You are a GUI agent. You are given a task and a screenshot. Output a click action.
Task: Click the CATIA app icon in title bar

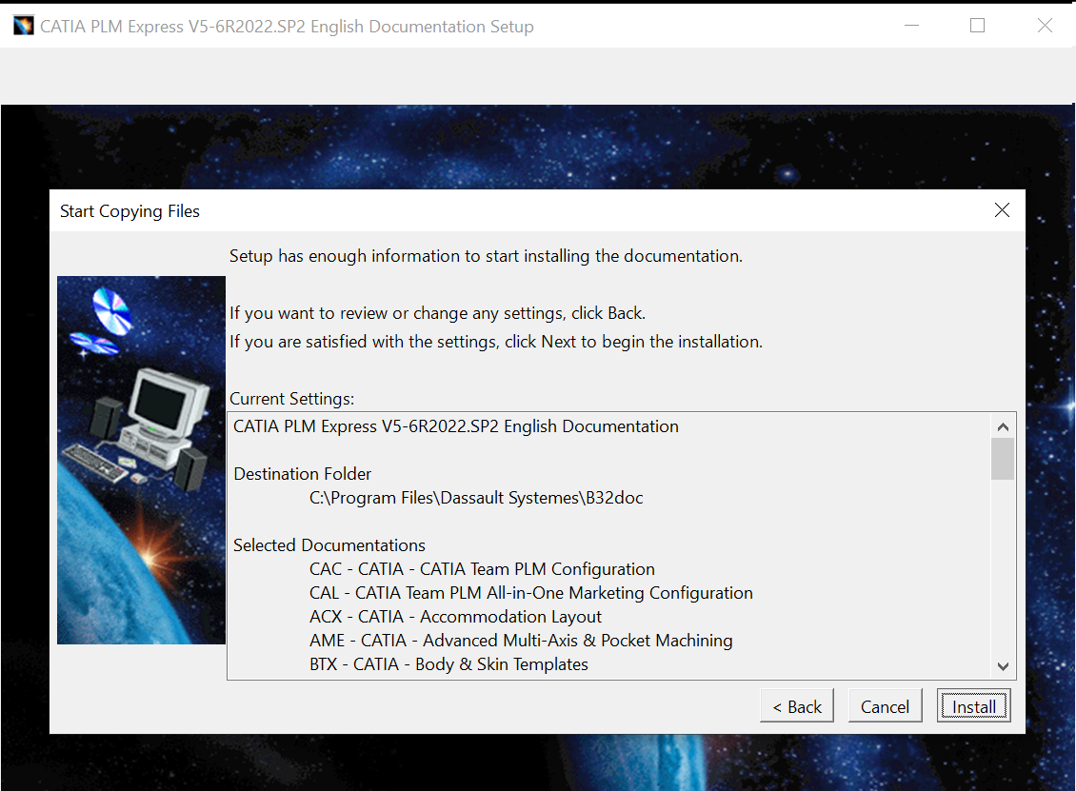point(24,26)
